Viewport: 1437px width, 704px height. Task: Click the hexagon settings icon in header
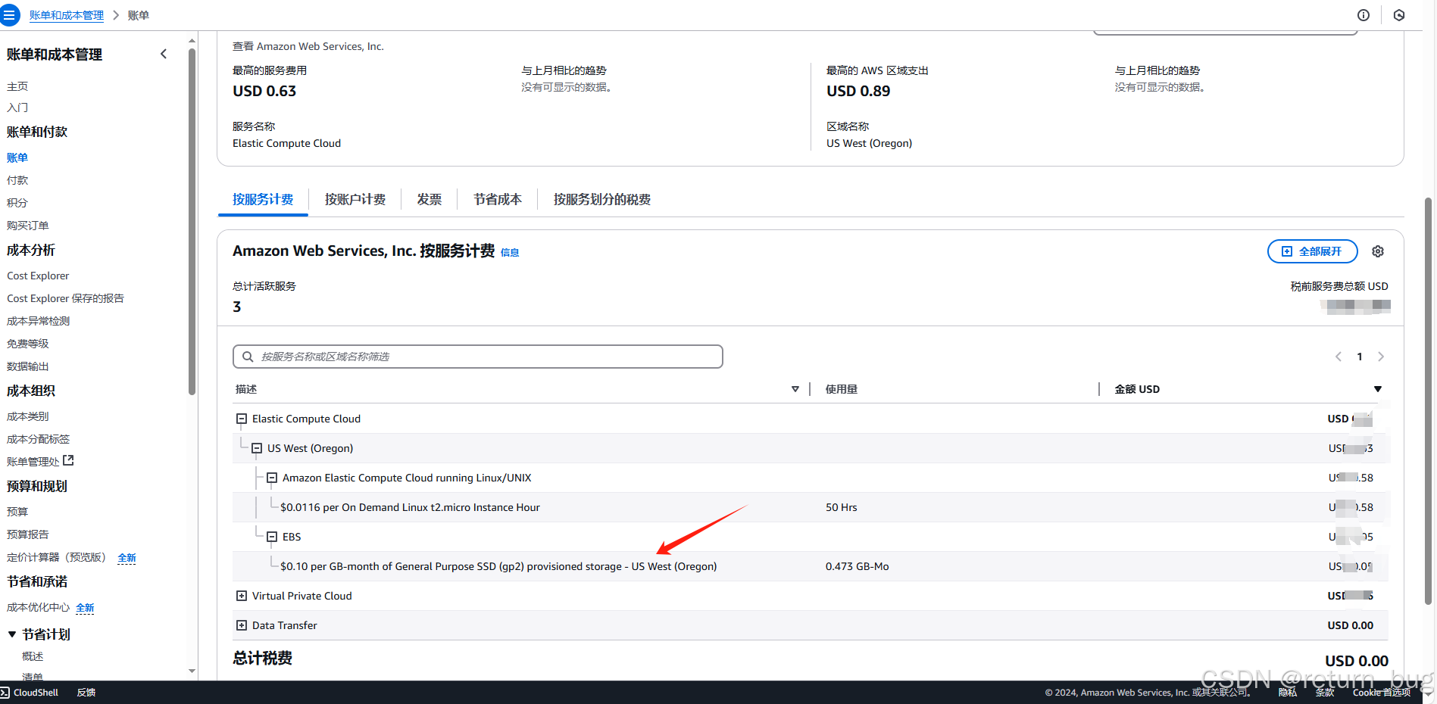pos(1399,15)
